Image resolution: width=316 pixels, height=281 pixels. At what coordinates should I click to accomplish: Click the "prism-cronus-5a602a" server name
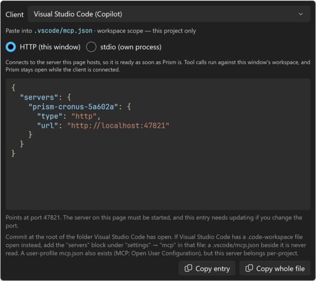[x=73, y=107]
